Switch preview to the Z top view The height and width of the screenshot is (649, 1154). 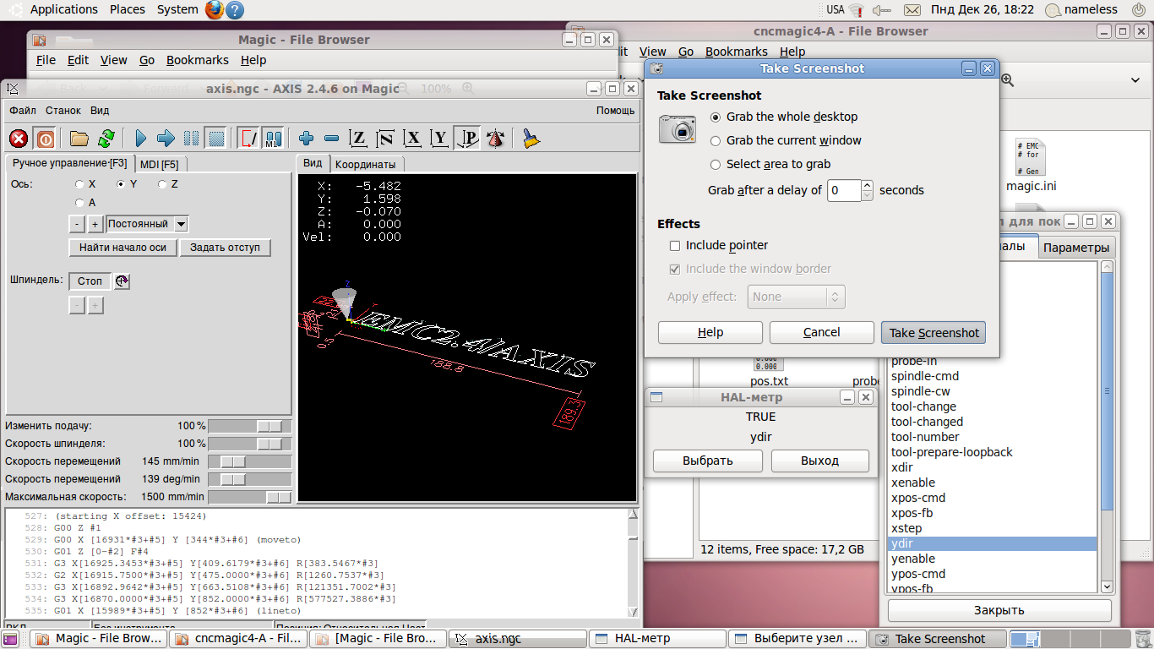[358, 139]
